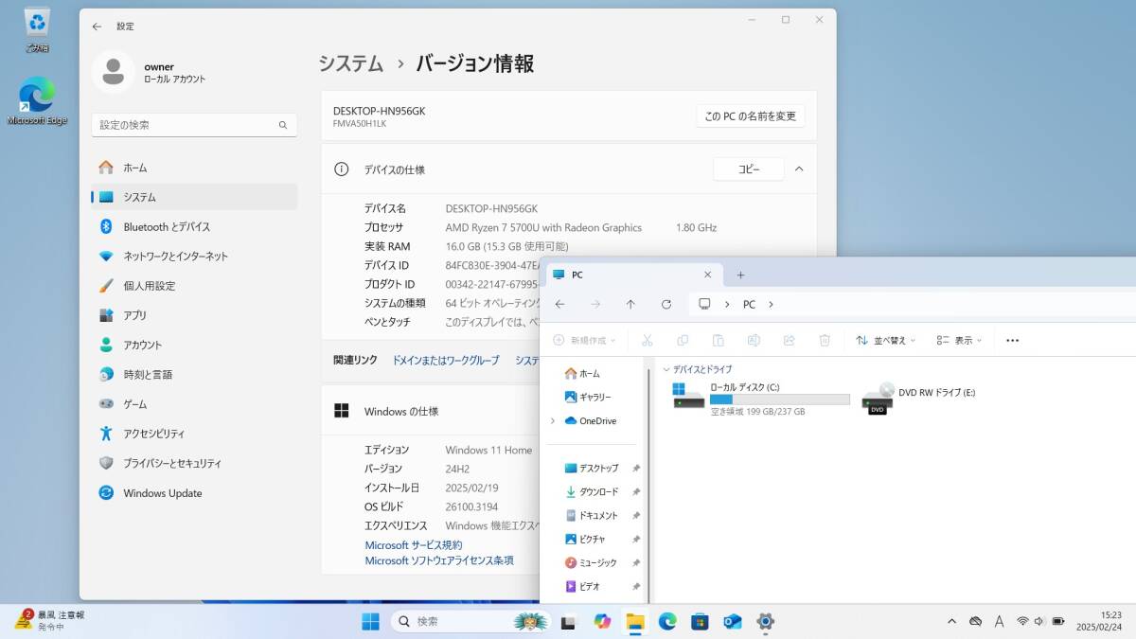Click the システム breadcrumb in Settings header

pyautogui.click(x=350, y=63)
